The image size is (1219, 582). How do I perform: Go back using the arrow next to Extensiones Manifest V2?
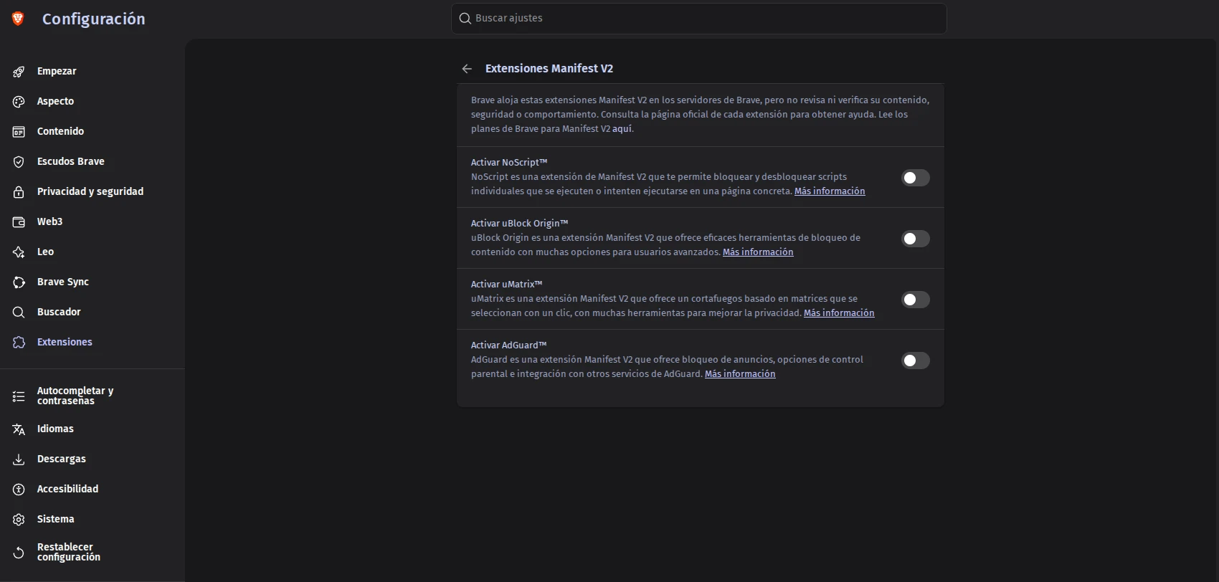pos(467,69)
